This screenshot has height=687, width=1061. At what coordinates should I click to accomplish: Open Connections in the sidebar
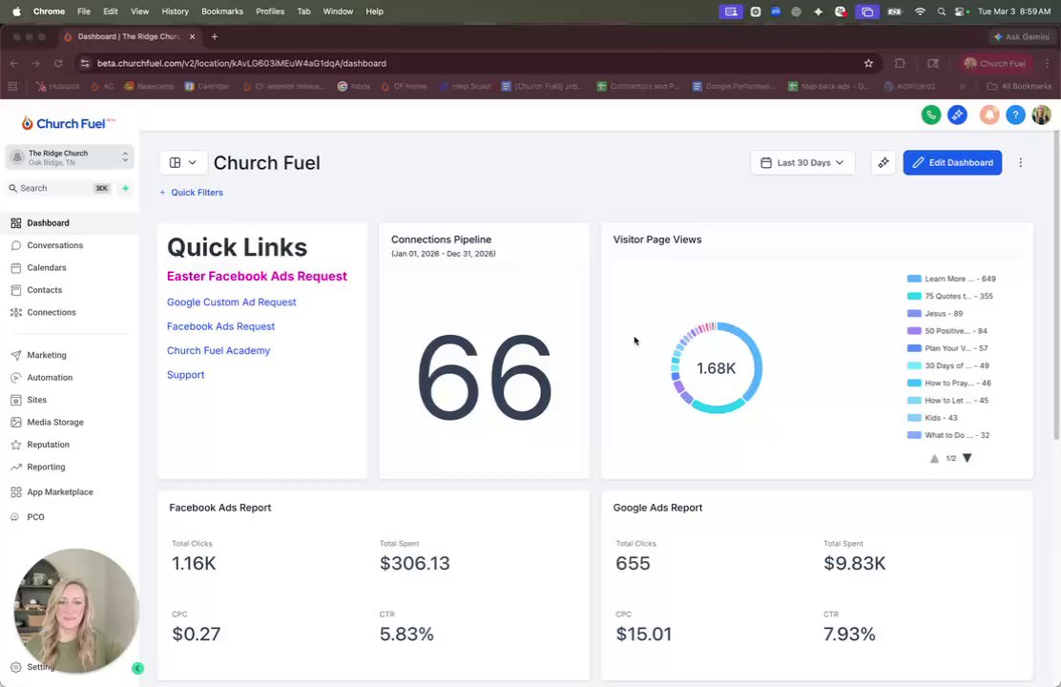click(52, 312)
